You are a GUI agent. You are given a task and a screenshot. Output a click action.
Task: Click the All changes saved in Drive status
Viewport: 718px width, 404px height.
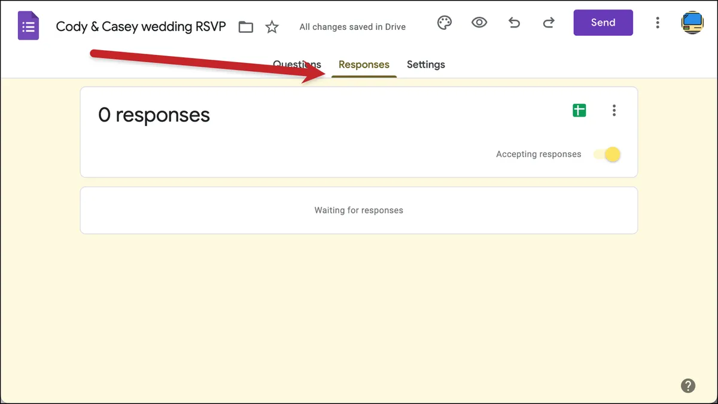[352, 27]
